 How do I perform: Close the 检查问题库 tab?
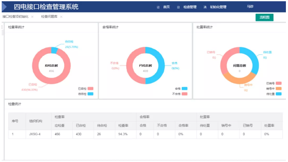pyautogui.click(x=61, y=17)
